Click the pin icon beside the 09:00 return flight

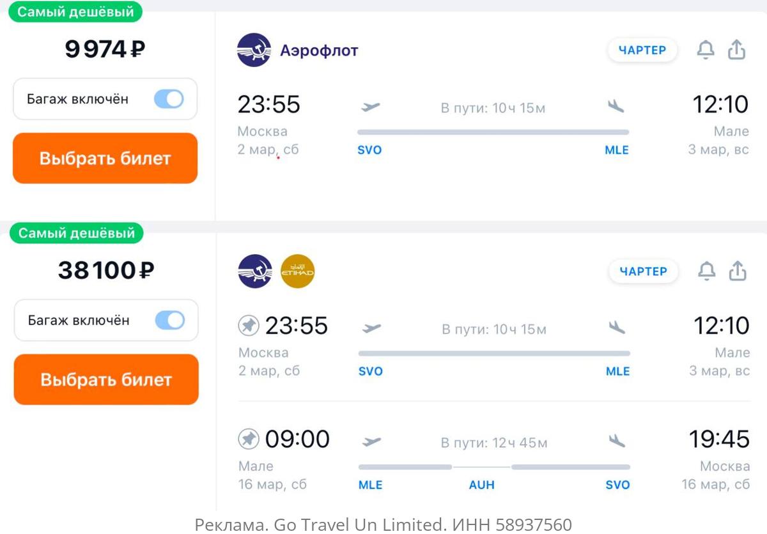pos(249,439)
